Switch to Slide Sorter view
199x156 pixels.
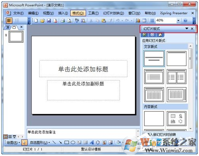pyautogui.click(x=10, y=137)
